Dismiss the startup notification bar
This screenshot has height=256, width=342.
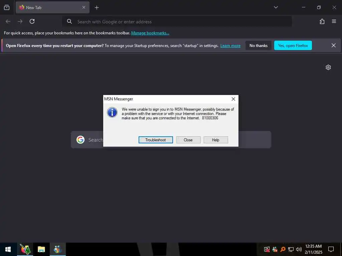click(x=334, y=45)
